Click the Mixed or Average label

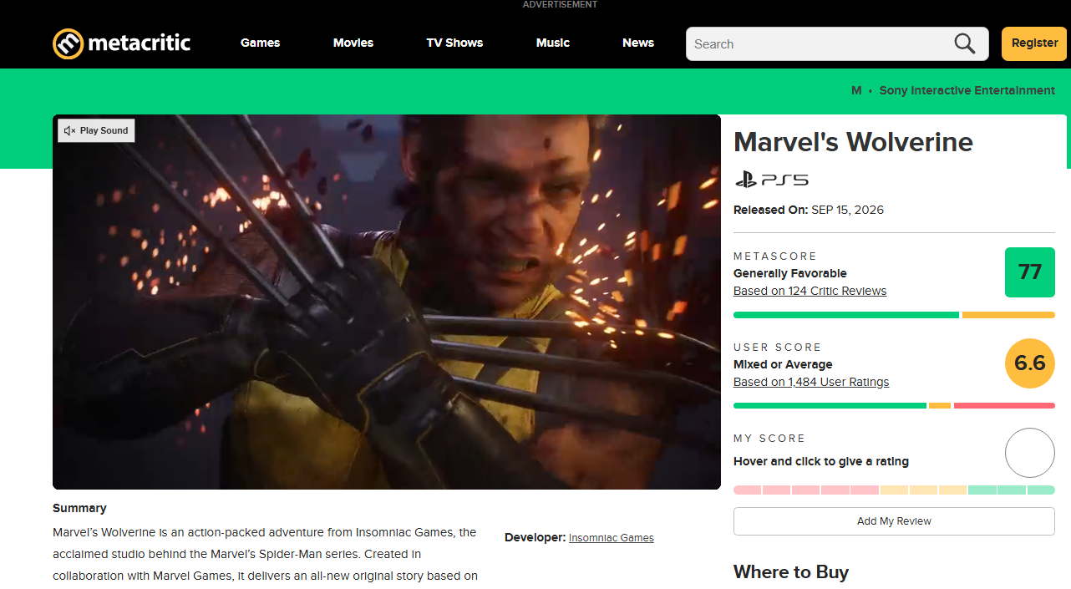tap(783, 364)
